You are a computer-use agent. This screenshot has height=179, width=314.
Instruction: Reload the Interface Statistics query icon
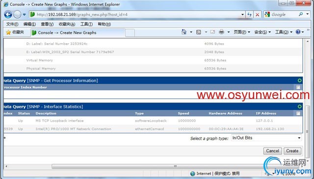pyautogui.click(x=300, y=106)
